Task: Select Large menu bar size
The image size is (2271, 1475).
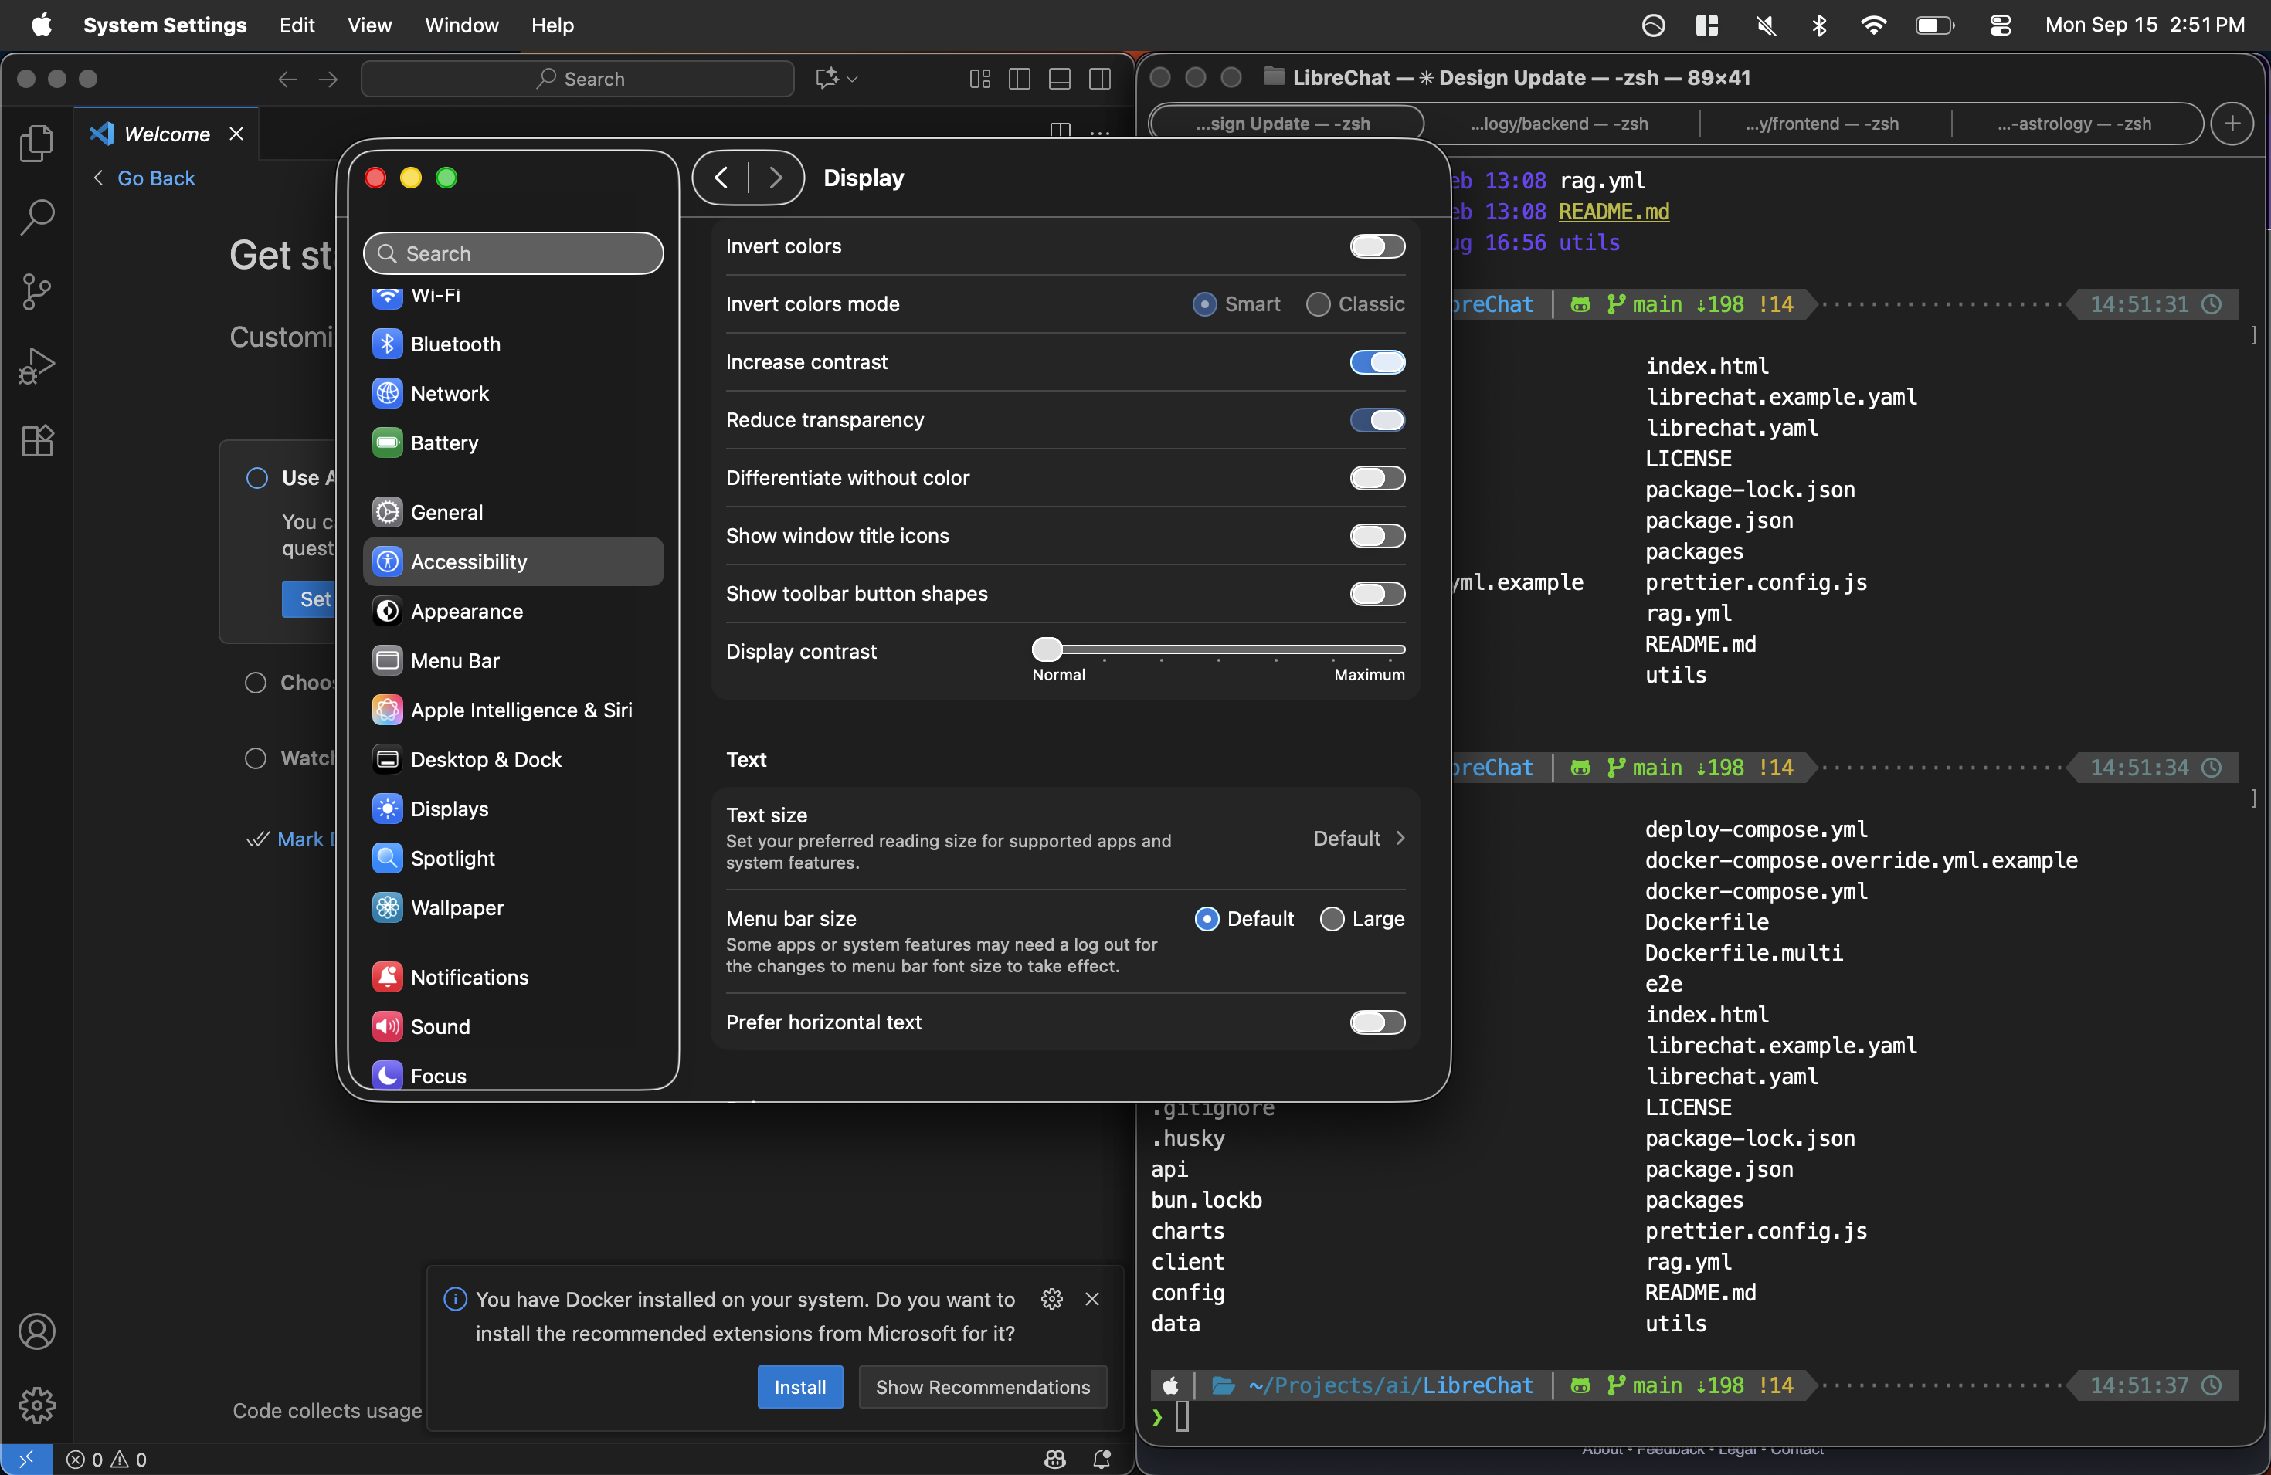Action: point(1332,919)
